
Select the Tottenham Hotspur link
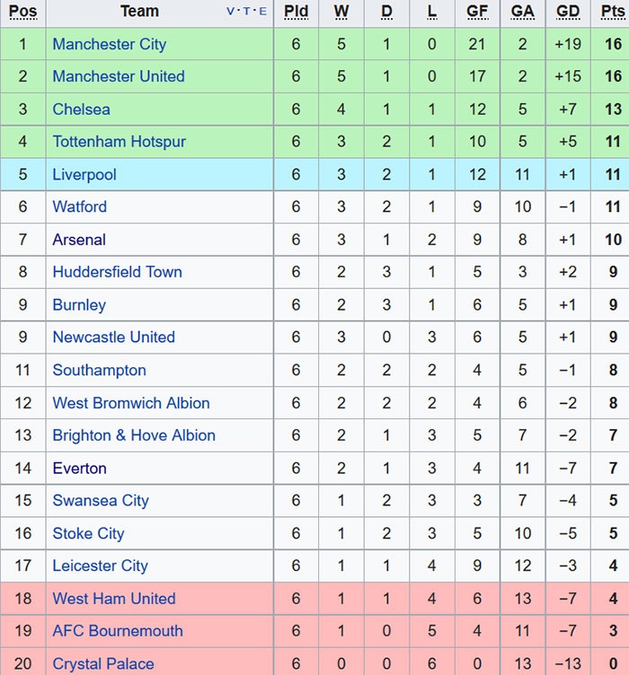(x=120, y=142)
